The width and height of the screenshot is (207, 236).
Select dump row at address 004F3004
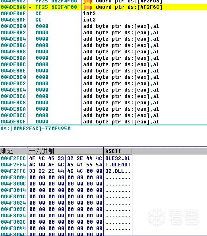66,177
